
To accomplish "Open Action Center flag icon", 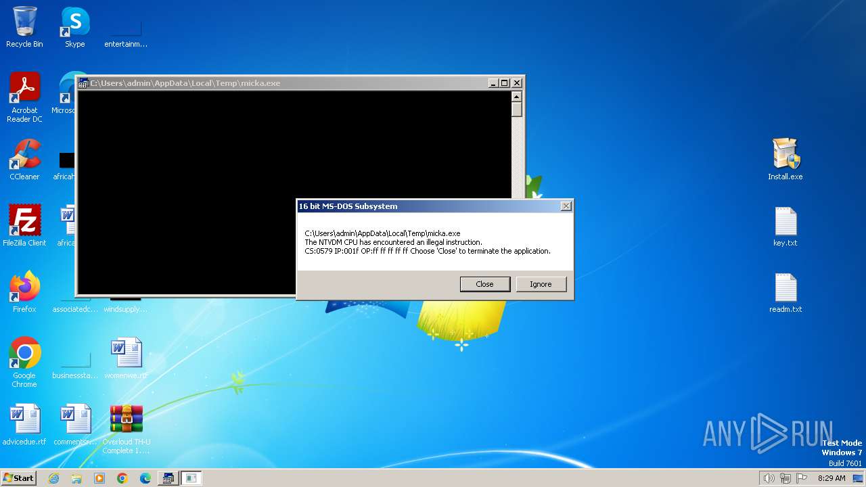I will pyautogui.click(x=801, y=478).
